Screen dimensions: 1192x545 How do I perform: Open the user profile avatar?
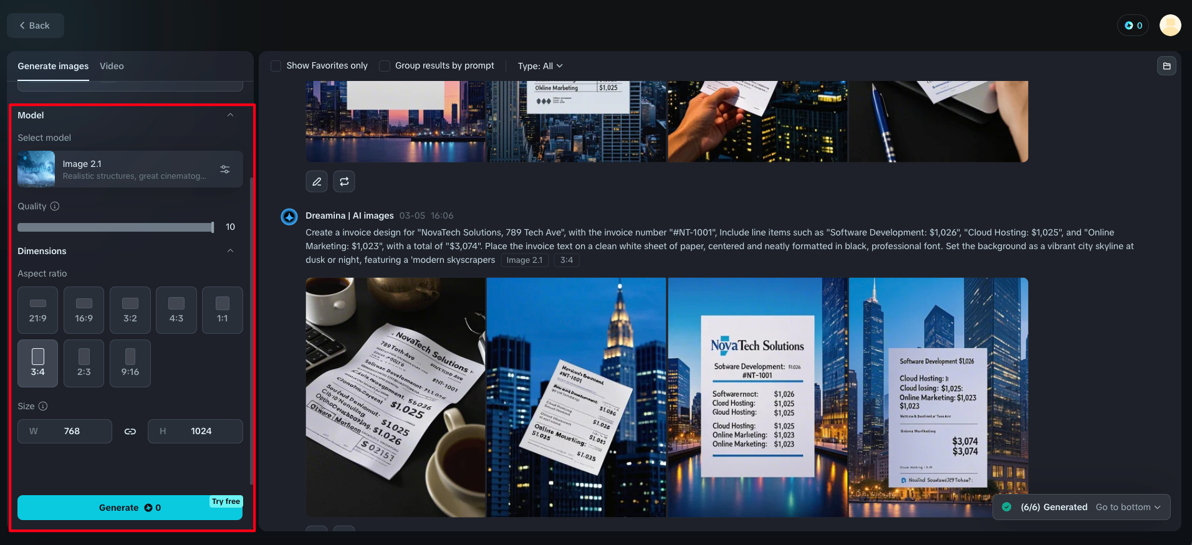point(1170,26)
